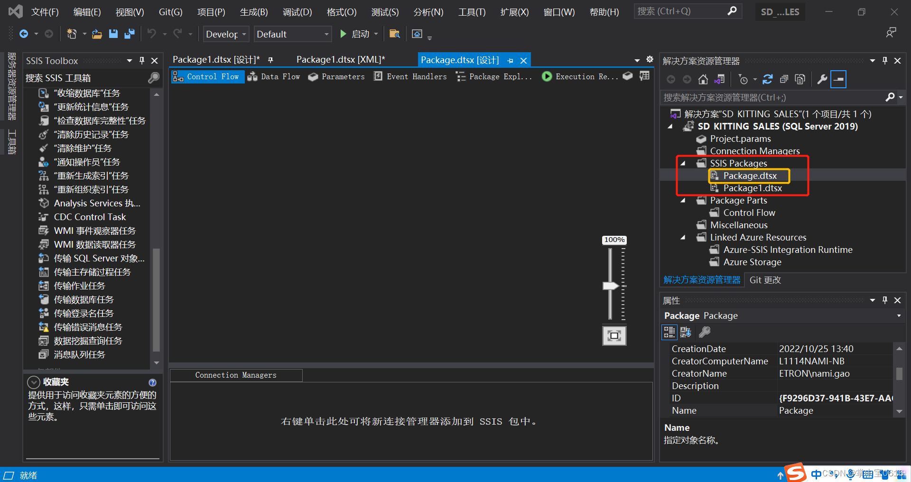Click the document tab settings gear icon
This screenshot has height=482, width=911.
[x=650, y=59]
